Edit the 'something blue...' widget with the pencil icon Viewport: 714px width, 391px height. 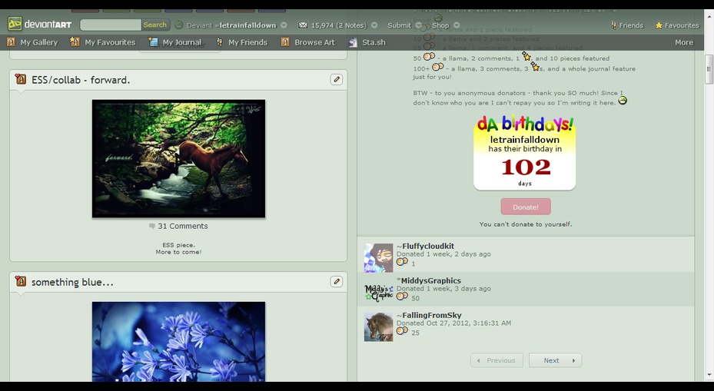click(x=337, y=281)
